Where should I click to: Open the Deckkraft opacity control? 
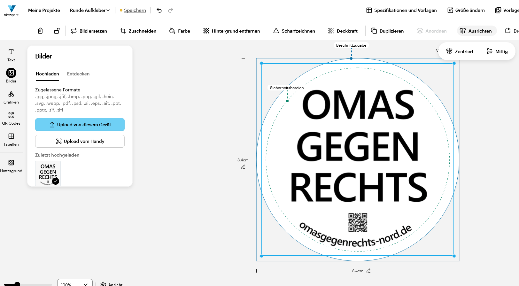coord(343,31)
